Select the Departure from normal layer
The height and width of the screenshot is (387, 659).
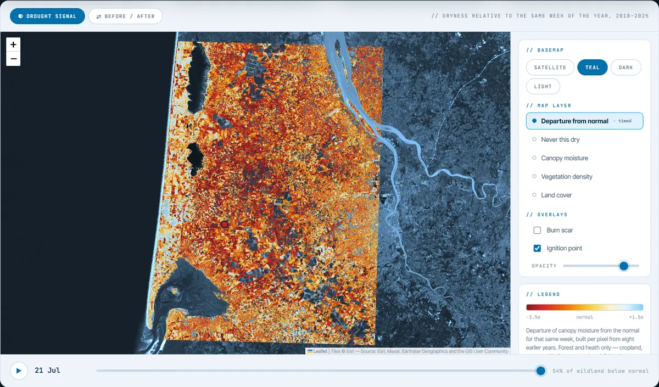point(584,121)
